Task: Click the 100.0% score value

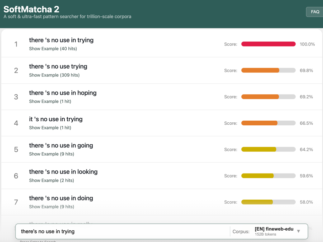Action: point(307,44)
